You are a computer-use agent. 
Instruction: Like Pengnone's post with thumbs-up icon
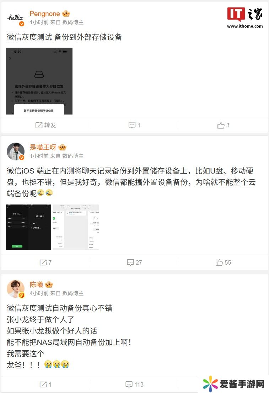click(223, 125)
